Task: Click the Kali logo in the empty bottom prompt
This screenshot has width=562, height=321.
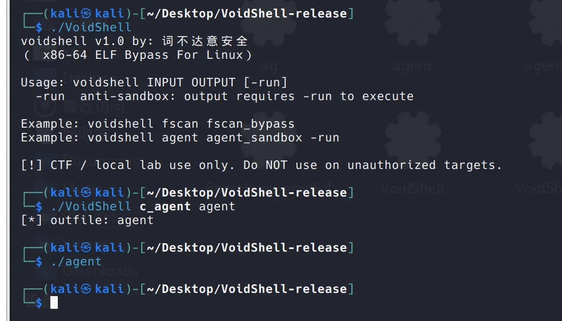Action: click(x=86, y=289)
